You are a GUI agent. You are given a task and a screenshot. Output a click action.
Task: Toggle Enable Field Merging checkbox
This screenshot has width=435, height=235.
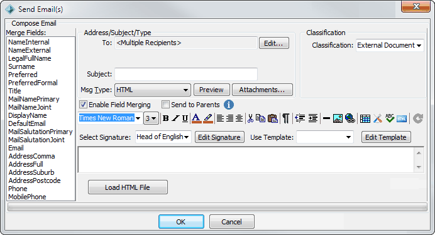coord(83,105)
